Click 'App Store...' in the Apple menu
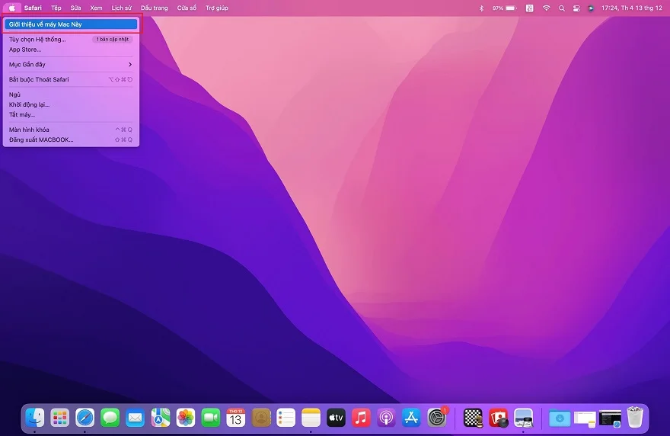This screenshot has height=436, width=670. 25,50
